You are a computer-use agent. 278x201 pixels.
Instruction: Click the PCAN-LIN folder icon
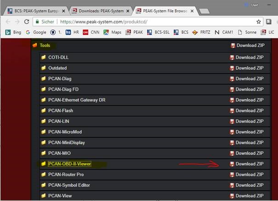click(44, 121)
